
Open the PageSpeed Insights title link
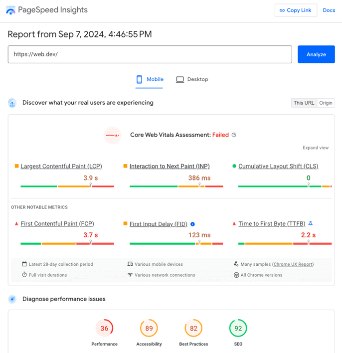[x=53, y=10]
